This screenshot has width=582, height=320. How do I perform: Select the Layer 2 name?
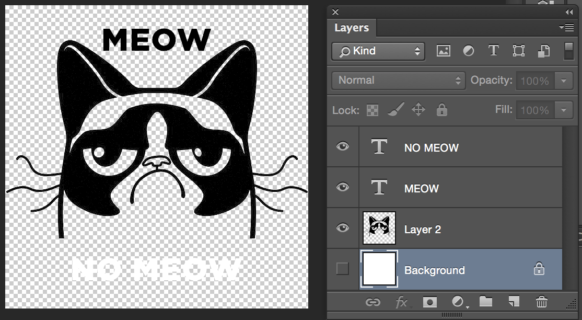[423, 230]
